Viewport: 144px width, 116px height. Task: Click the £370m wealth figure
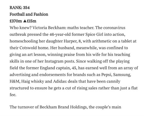[x=16, y=21]
